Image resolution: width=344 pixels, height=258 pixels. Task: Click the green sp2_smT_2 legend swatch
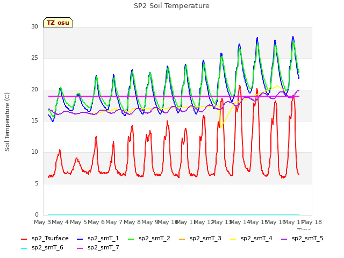point(131,239)
